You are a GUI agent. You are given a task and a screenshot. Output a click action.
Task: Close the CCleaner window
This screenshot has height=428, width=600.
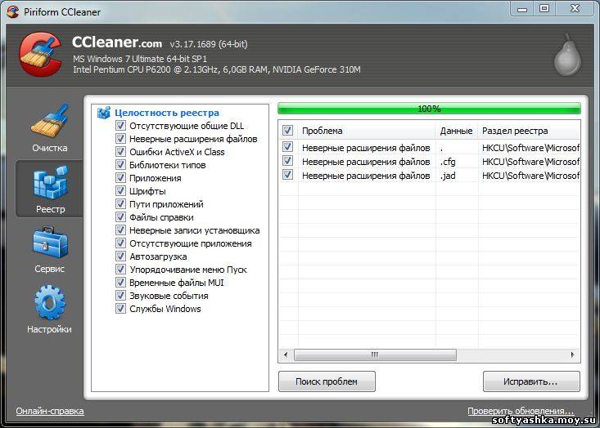click(575, 8)
